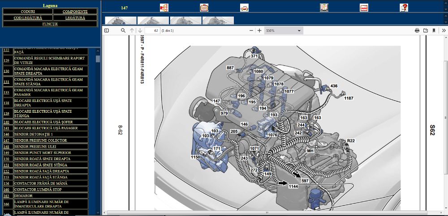The height and width of the screenshot is (216, 448).
Task: Click component code link 146
Action: click(6, 135)
